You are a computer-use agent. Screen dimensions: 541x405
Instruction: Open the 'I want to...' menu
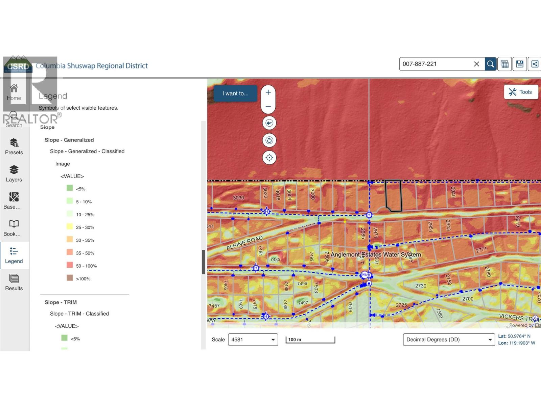click(235, 93)
